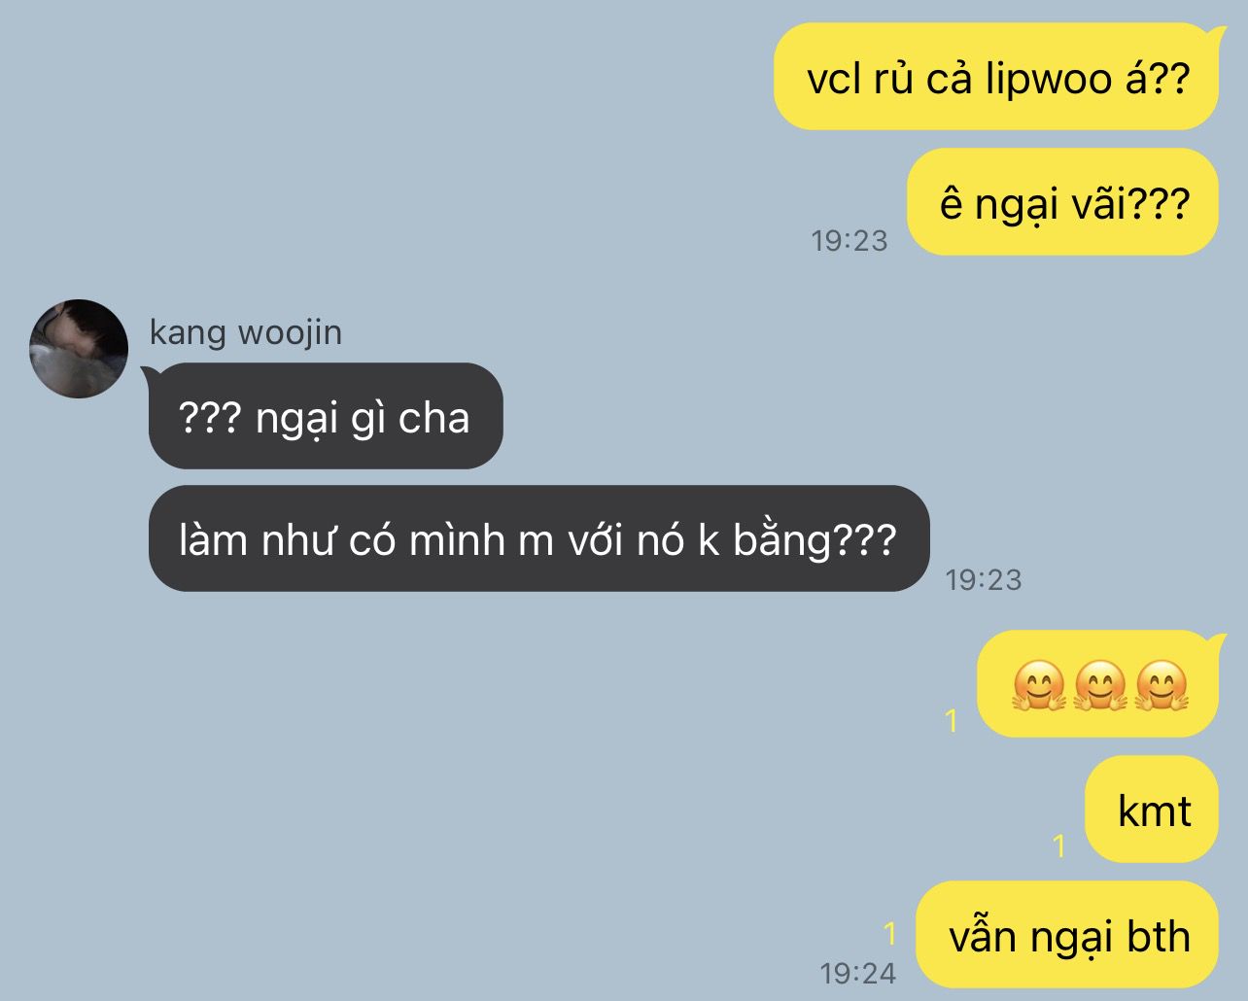Select the 'vẫn ngại bth' message bubble
The width and height of the screenshot is (1248, 1001).
click(x=1067, y=935)
